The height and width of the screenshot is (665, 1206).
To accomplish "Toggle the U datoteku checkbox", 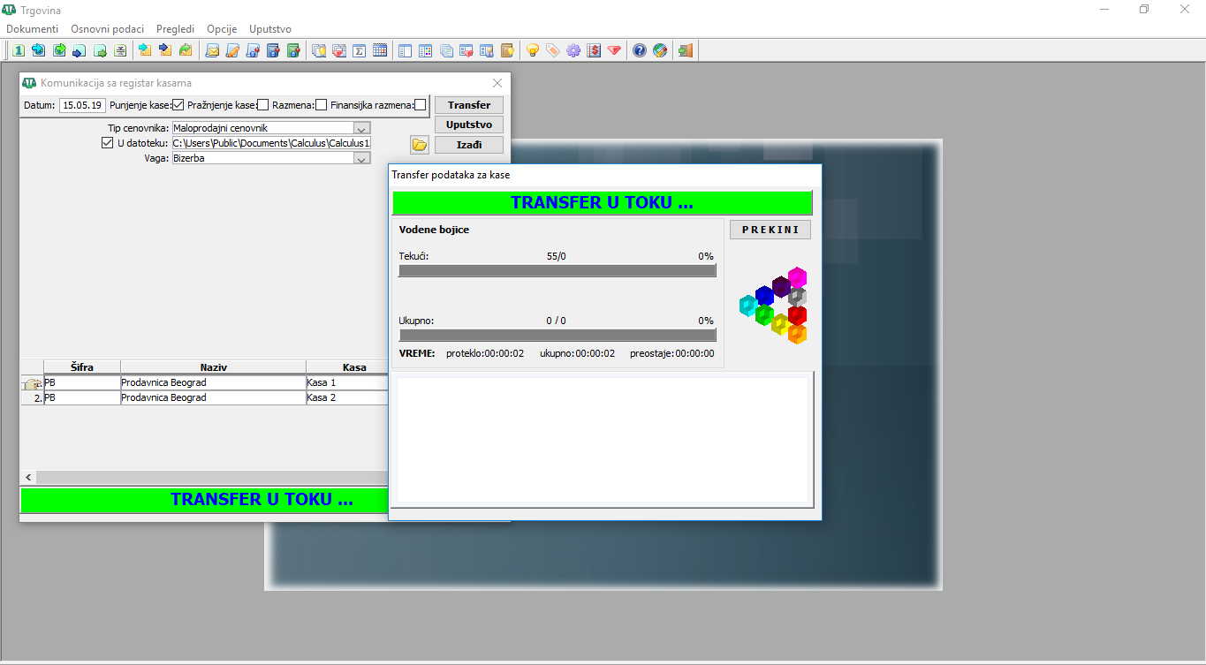I will click(x=108, y=143).
